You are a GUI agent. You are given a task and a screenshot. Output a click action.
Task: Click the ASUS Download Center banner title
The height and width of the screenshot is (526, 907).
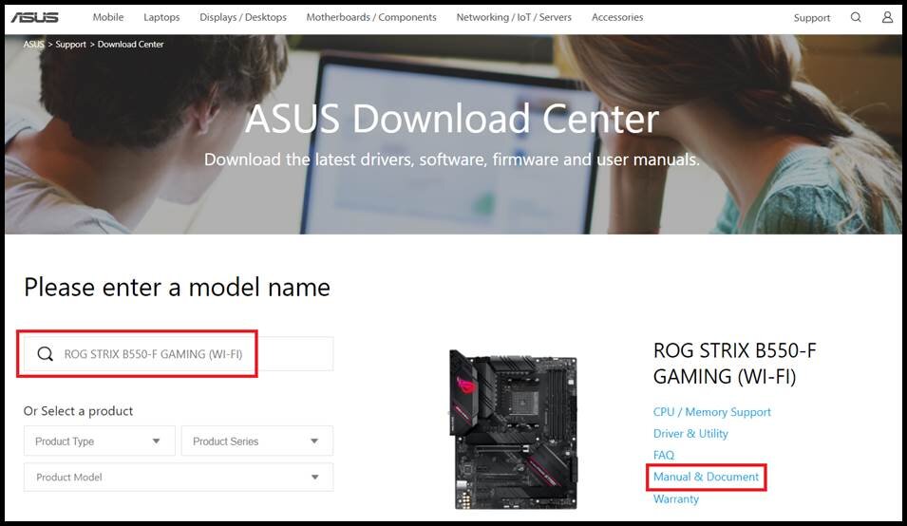click(x=452, y=119)
